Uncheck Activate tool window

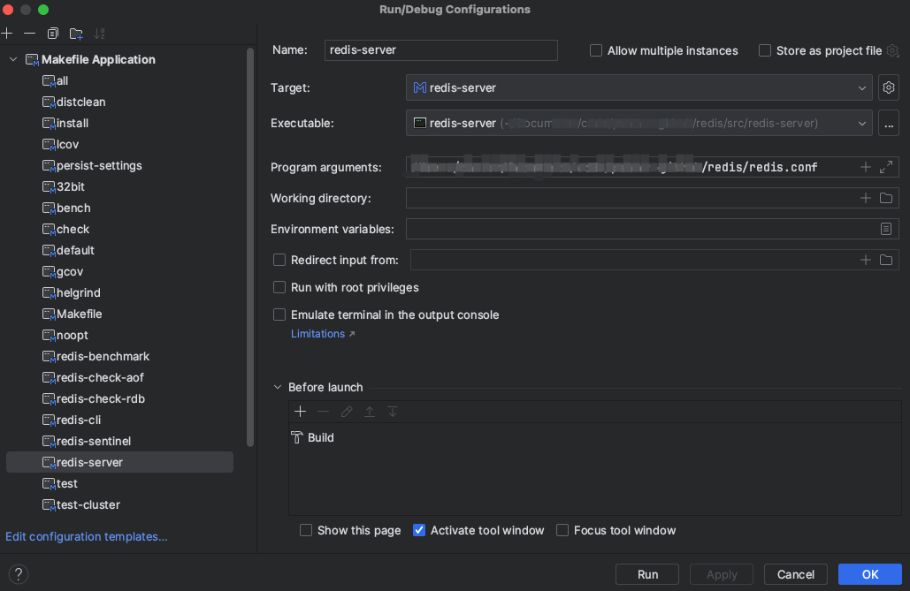pos(419,530)
